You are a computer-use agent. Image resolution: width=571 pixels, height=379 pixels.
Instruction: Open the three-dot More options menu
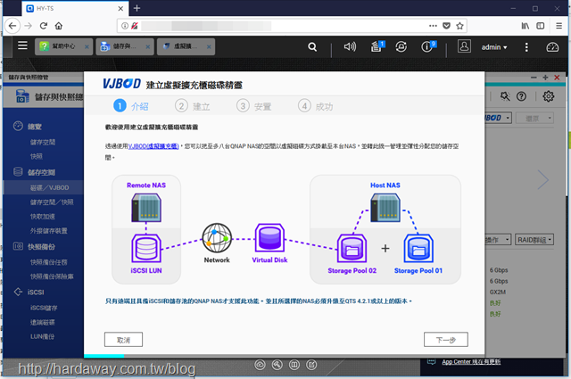pyautogui.click(x=526, y=47)
